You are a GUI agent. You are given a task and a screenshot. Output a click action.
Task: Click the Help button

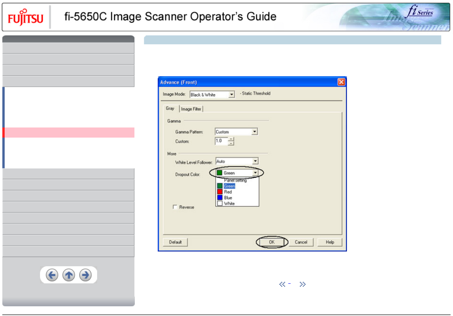(x=330, y=242)
